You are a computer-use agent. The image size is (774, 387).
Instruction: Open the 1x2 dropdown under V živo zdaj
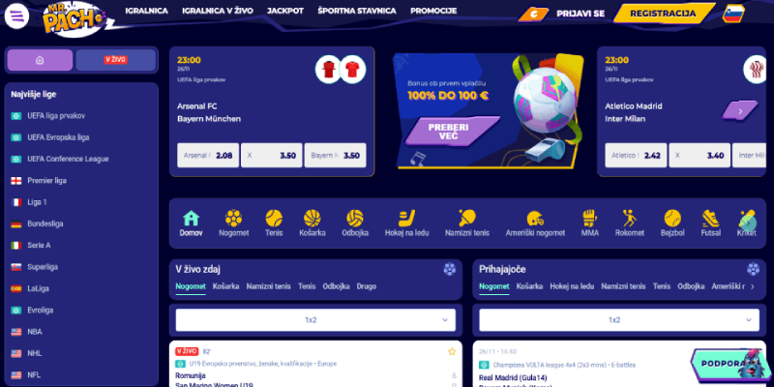pyautogui.click(x=315, y=320)
